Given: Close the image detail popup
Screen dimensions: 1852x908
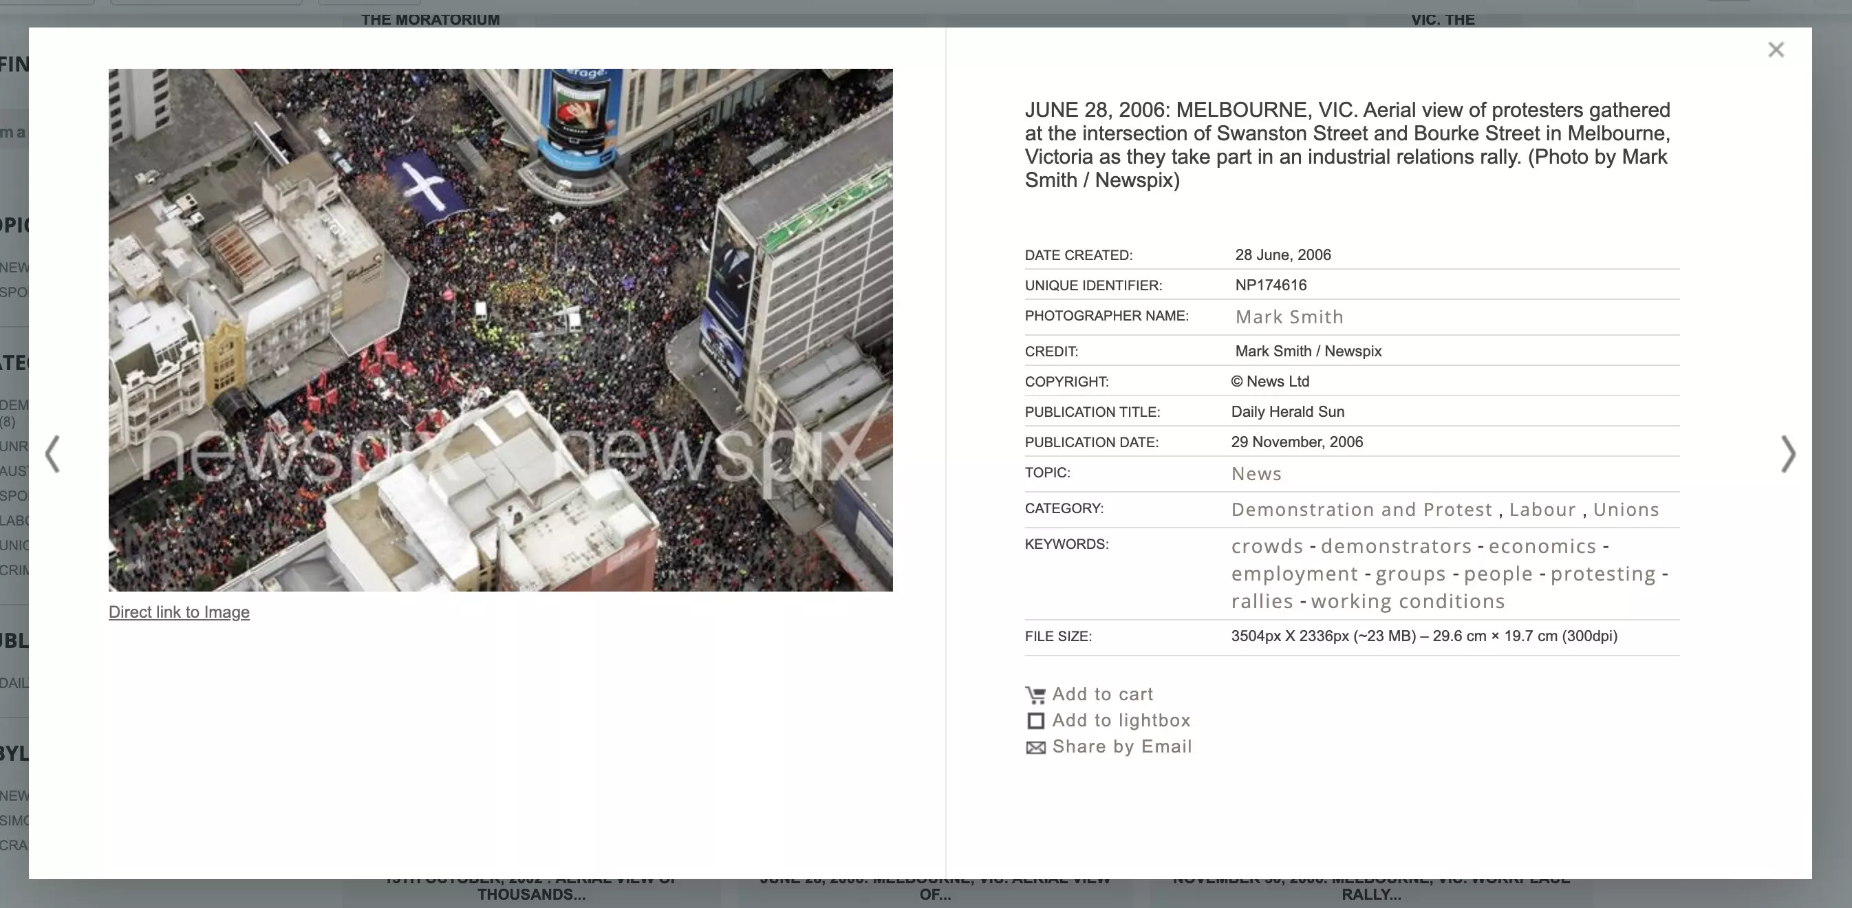Looking at the screenshot, I should [x=1776, y=50].
